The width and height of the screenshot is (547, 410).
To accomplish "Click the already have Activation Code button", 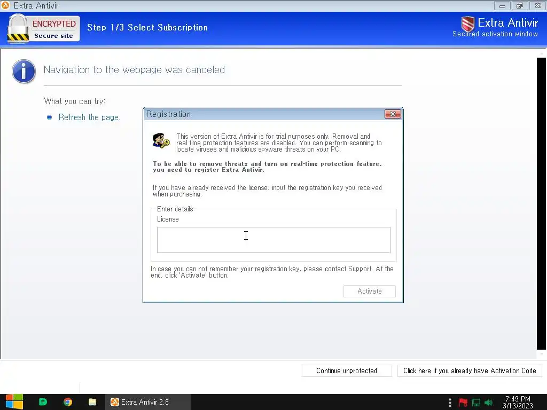I will point(470,370).
